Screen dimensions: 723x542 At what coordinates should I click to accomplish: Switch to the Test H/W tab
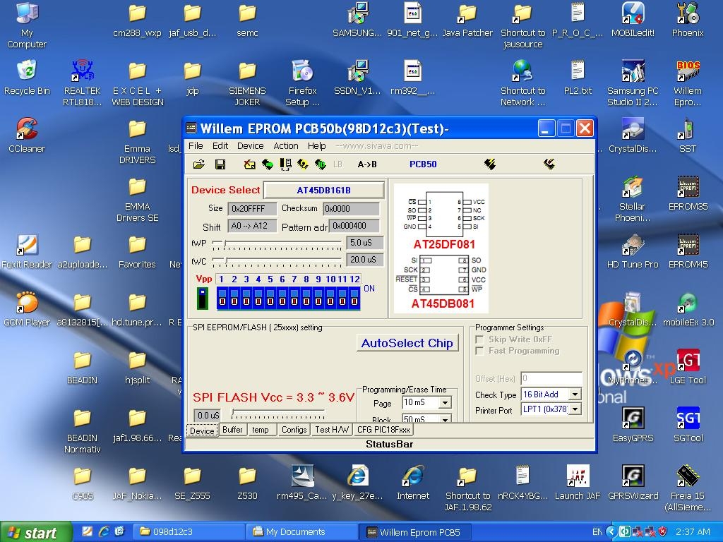coord(332,430)
